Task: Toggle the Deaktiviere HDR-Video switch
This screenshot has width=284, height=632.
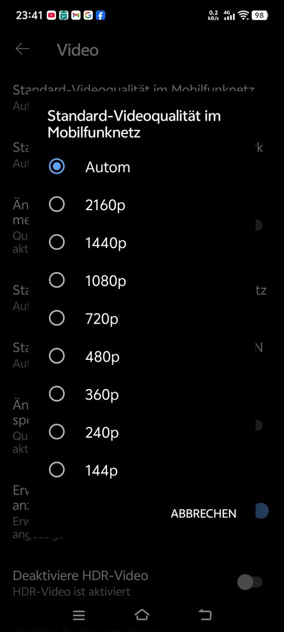Action: pos(250,582)
